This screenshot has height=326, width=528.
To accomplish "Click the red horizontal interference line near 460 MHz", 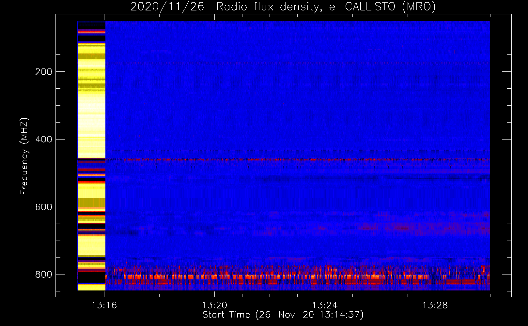I will pos(298,160).
